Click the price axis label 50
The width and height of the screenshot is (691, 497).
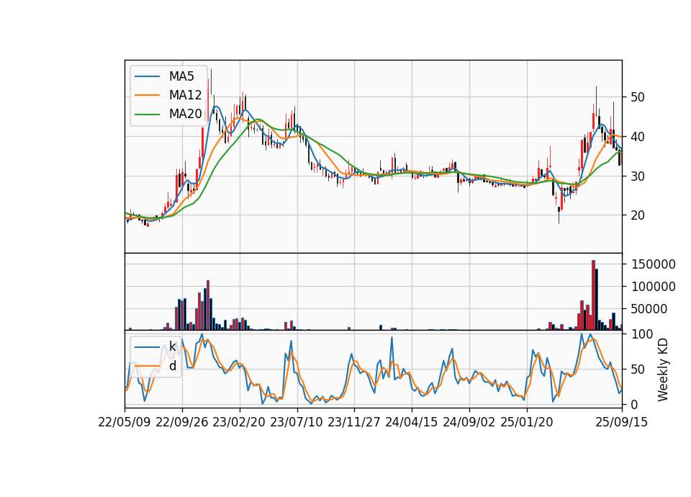(638, 97)
